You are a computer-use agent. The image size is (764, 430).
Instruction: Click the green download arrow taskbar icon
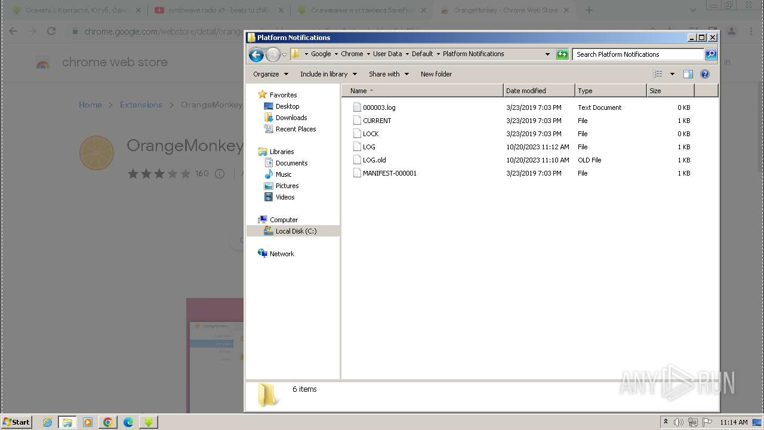pyautogui.click(x=148, y=422)
